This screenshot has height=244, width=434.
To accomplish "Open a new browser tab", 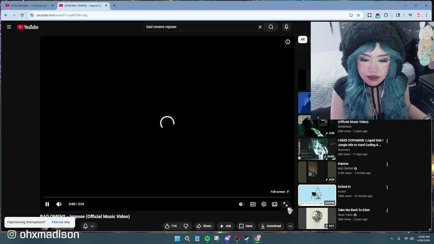I will pyautogui.click(x=114, y=5).
